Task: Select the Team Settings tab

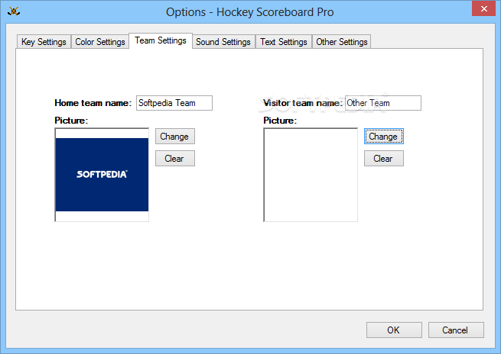Action: pyautogui.click(x=161, y=40)
